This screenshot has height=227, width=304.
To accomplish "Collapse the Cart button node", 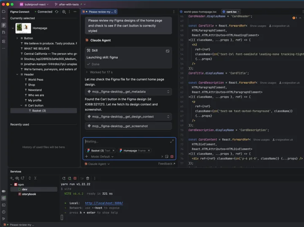I will coord(22,105).
